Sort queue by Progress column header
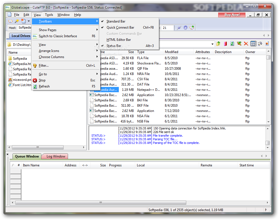This screenshot has width=279, height=220. [122, 165]
